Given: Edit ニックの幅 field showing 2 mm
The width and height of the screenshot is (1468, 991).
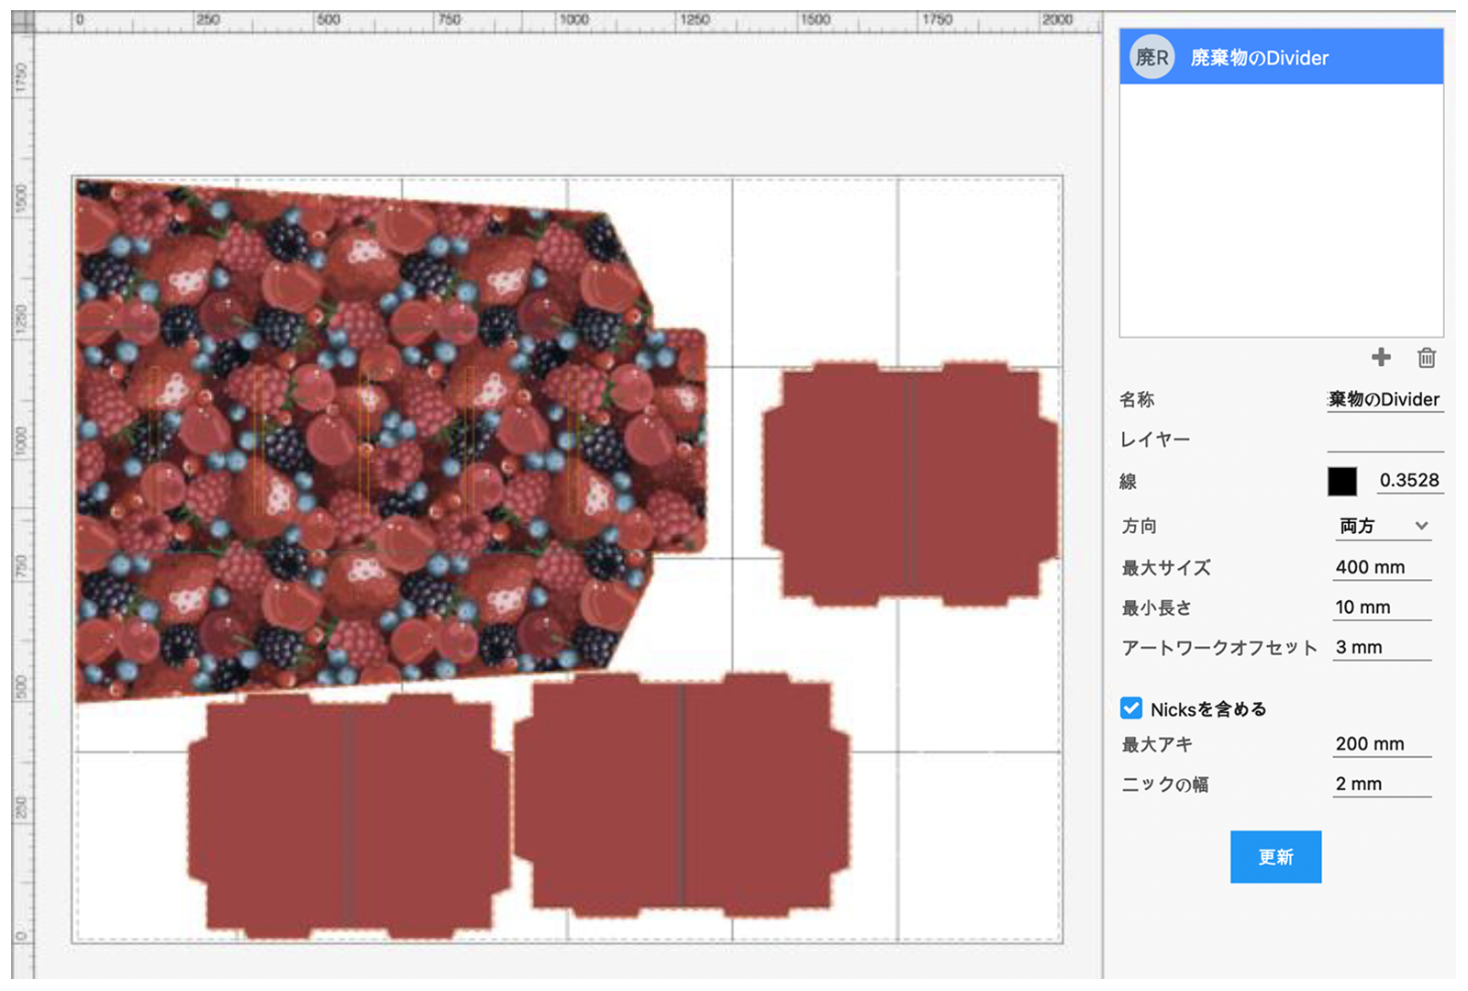Looking at the screenshot, I should pyautogui.click(x=1382, y=784).
